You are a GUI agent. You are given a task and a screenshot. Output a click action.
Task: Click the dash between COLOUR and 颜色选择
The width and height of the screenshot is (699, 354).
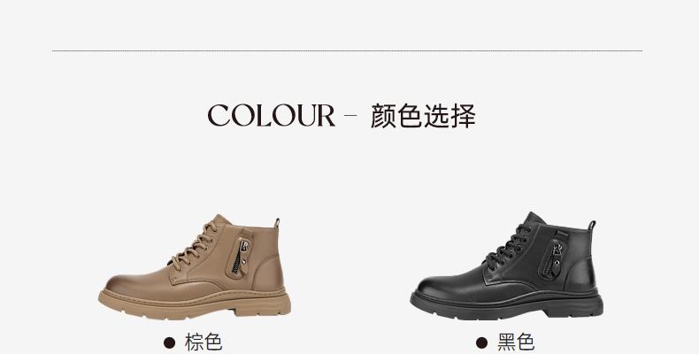(x=351, y=115)
